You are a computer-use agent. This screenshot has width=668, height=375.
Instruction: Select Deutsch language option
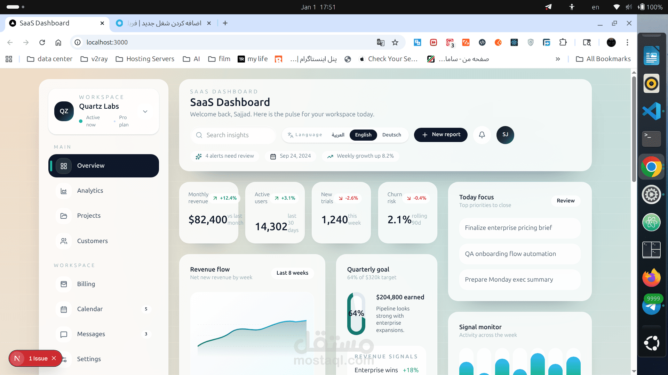tap(391, 135)
